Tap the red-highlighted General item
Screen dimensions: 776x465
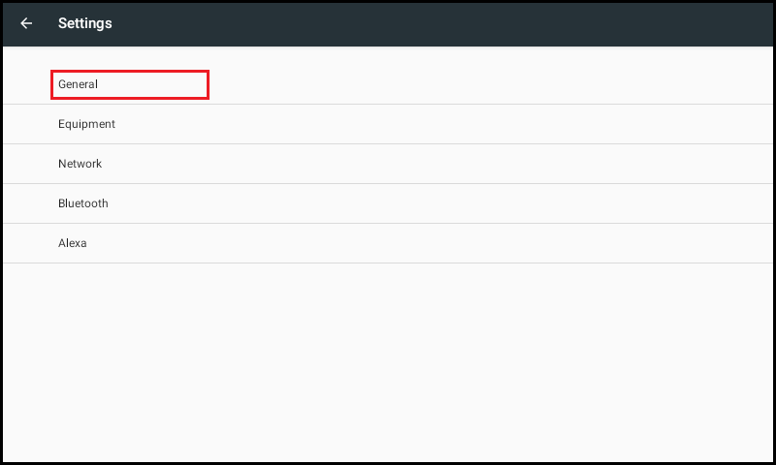tap(130, 84)
